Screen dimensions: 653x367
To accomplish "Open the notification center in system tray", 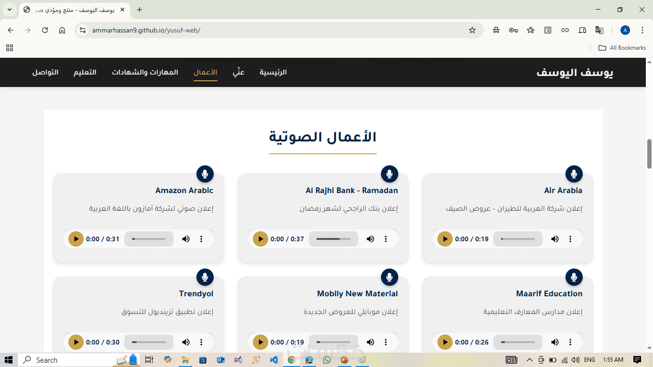I will (x=637, y=360).
